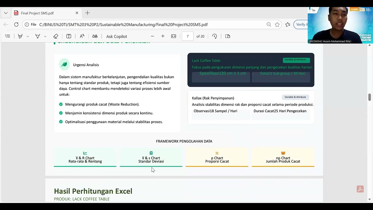Screen dimensions: 373x210
Task: Expand the Highlight tool options
Action: tap(28, 36)
